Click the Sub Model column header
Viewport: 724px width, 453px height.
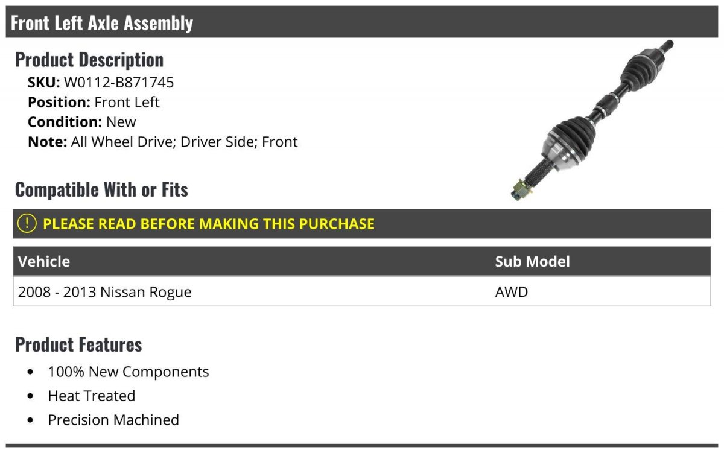coord(532,261)
